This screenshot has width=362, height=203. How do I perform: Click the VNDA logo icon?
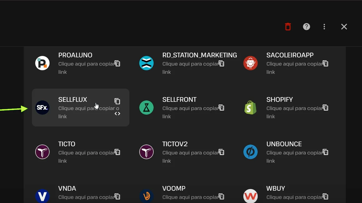click(x=42, y=196)
